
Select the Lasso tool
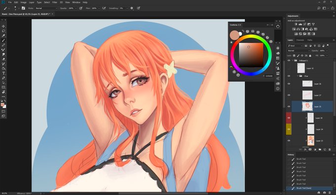click(3, 31)
